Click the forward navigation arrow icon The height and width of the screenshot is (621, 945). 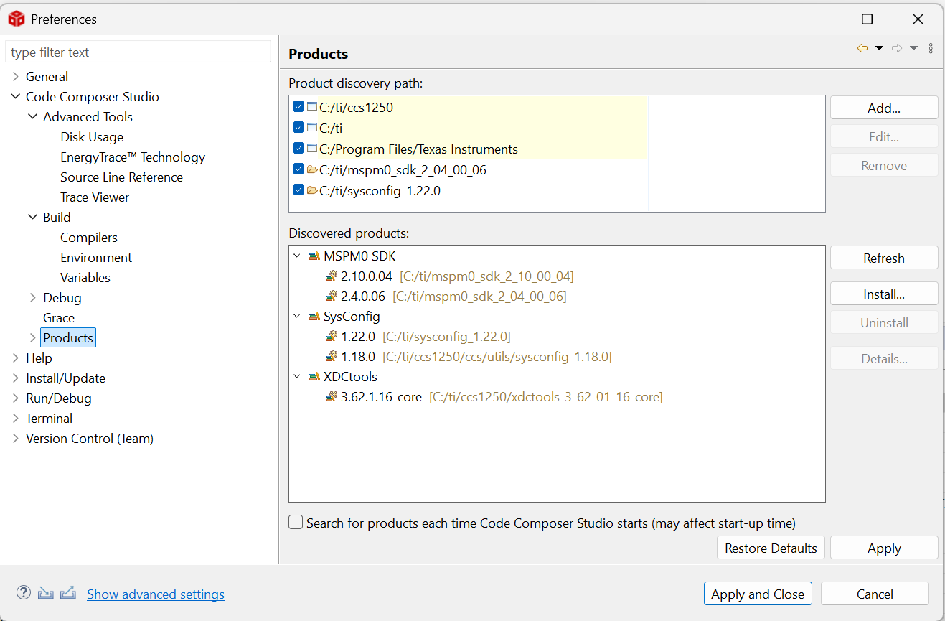(897, 48)
